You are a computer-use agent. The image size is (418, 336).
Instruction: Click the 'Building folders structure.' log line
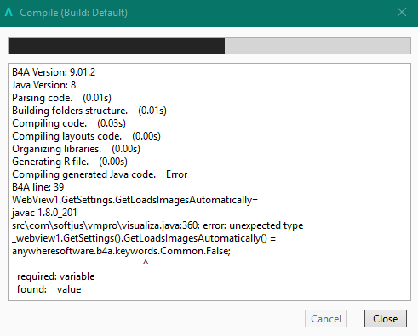[x=89, y=111]
